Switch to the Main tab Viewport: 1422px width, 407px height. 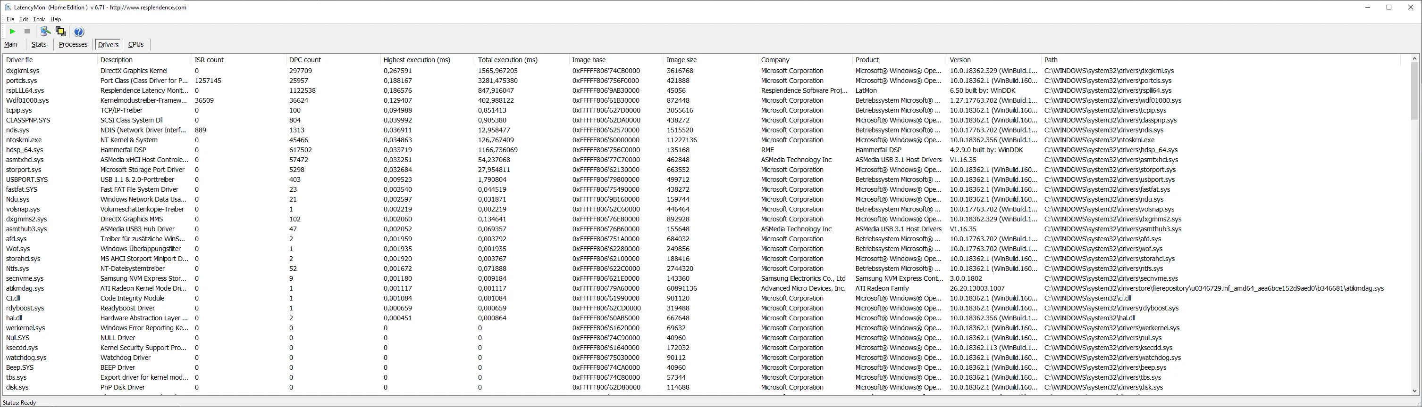click(x=10, y=45)
